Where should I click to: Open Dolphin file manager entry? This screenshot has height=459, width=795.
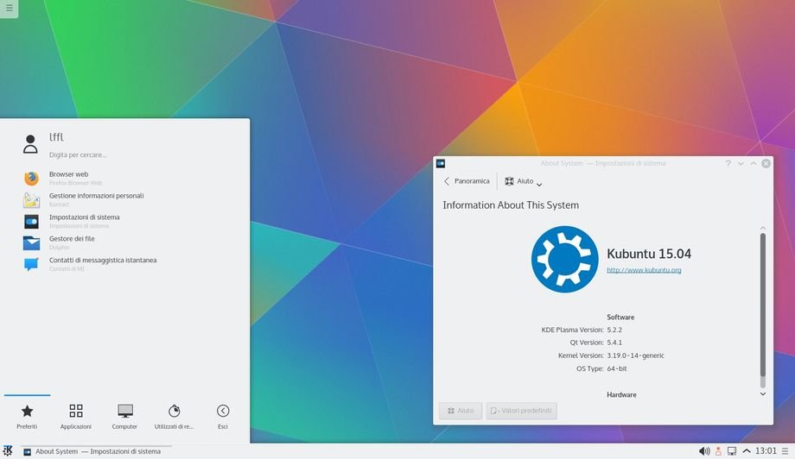(x=72, y=242)
